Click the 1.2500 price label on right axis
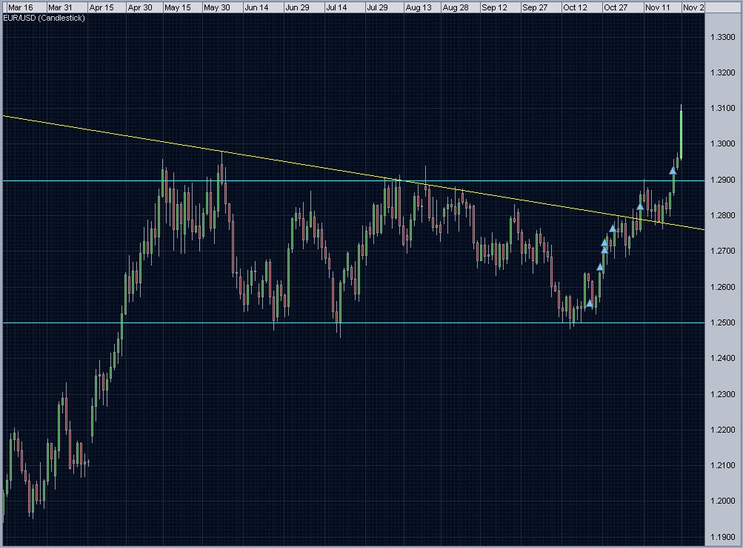743x548 pixels. coord(724,322)
